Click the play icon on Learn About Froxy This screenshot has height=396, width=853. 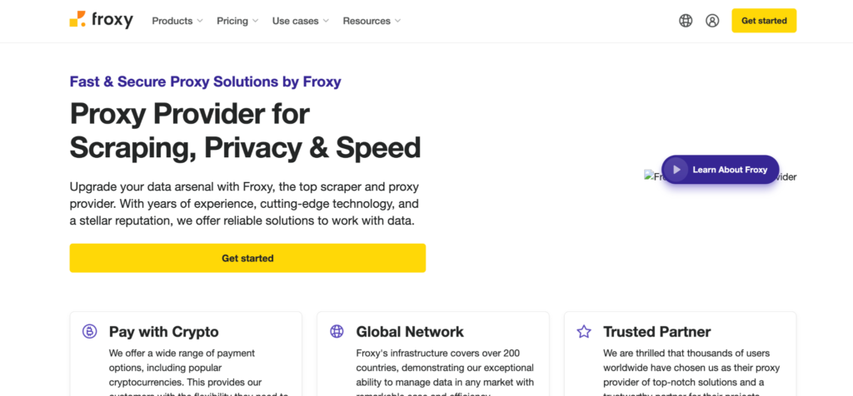tap(677, 170)
